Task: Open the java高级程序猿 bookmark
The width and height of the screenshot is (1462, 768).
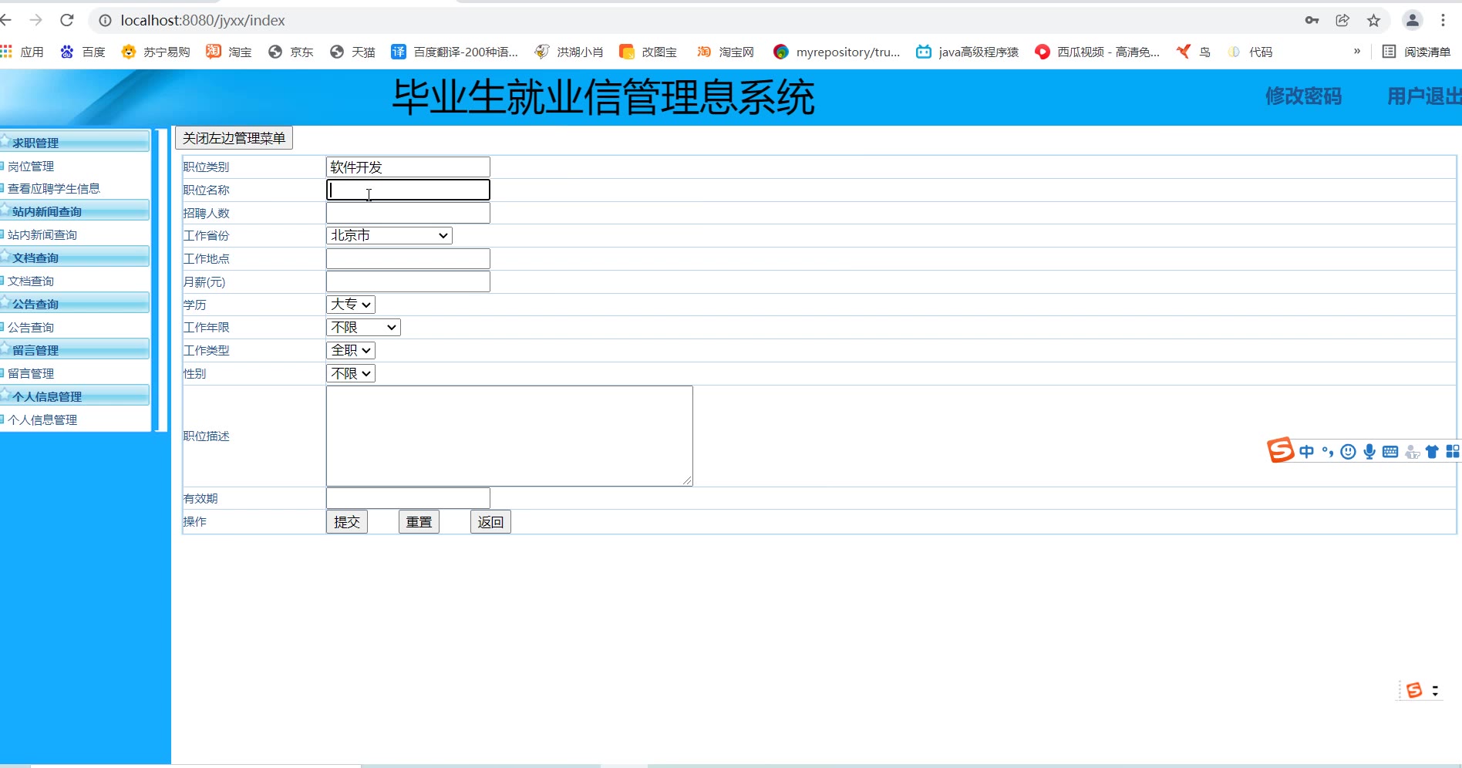Action: pos(968,52)
